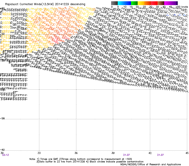Click the purple 45-50 knots color swatch

coord(174,3)
